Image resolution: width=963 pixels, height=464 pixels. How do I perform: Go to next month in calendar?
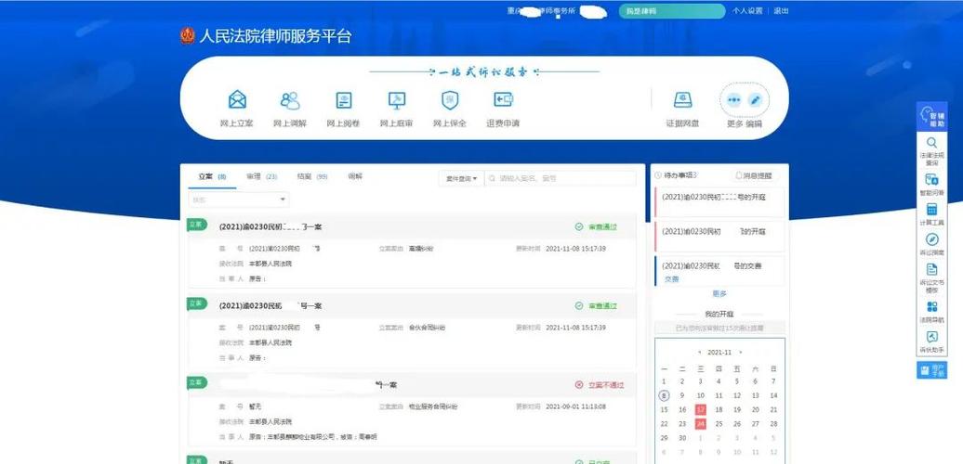point(741,353)
